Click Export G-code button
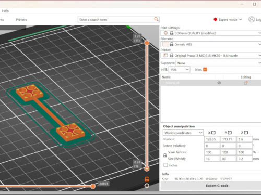 point(210,186)
